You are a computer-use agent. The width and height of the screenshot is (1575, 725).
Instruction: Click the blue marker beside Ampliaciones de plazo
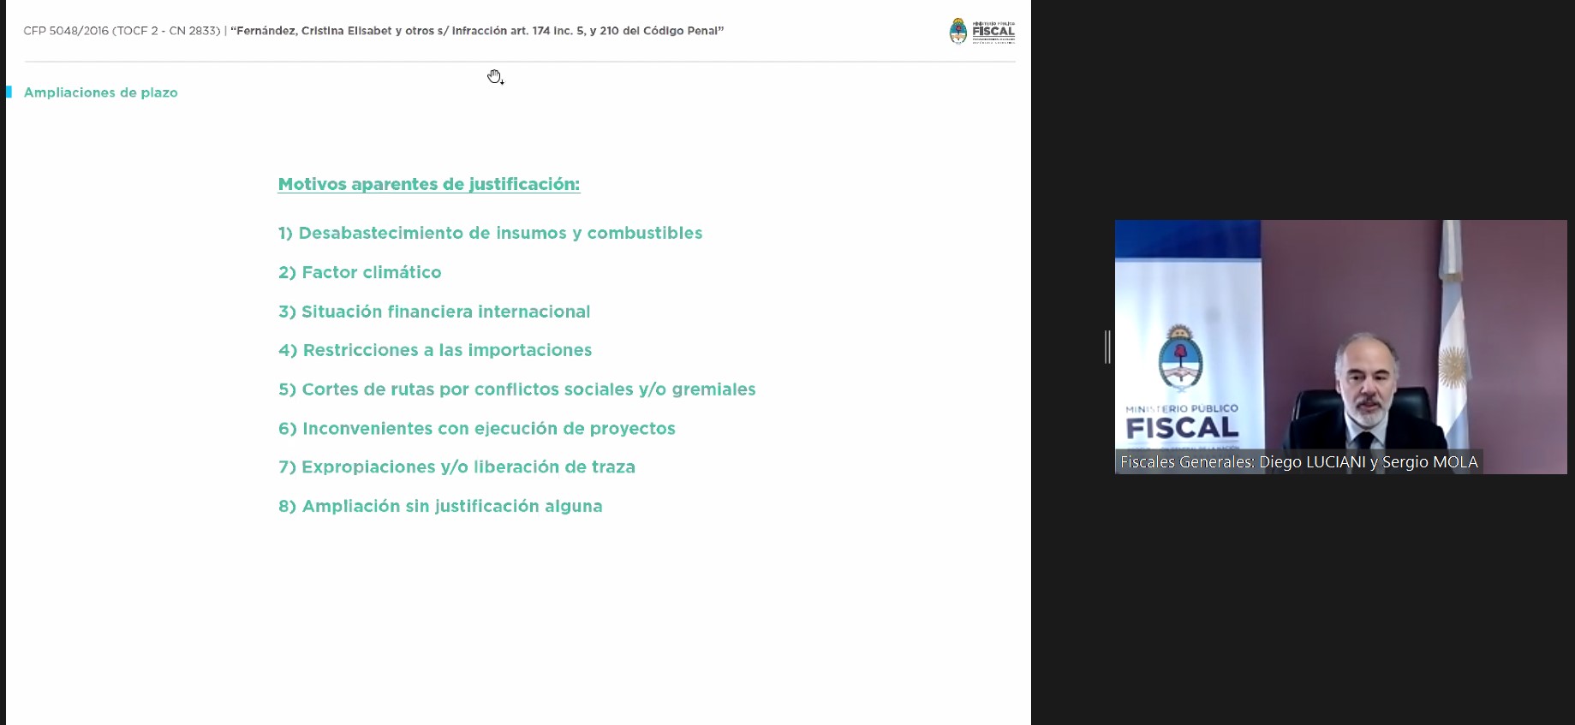point(9,92)
